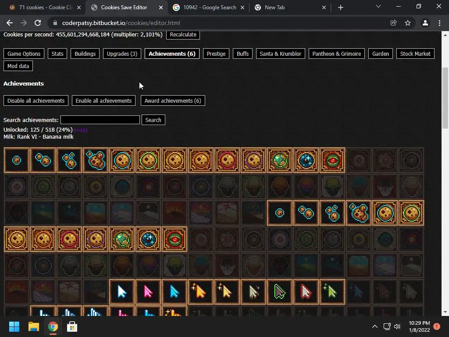Switch to Stock Market tab
This screenshot has height=337, width=449.
(415, 54)
